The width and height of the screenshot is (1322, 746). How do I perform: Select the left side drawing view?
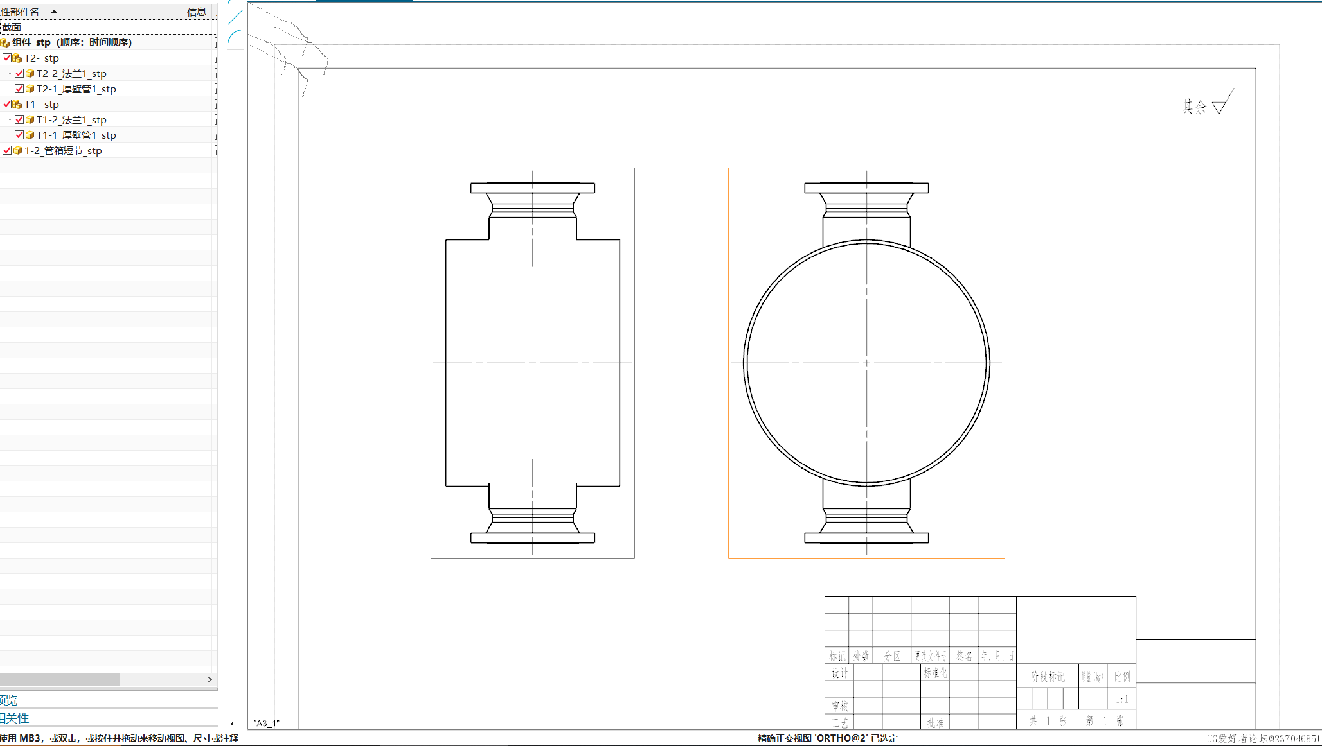click(532, 363)
